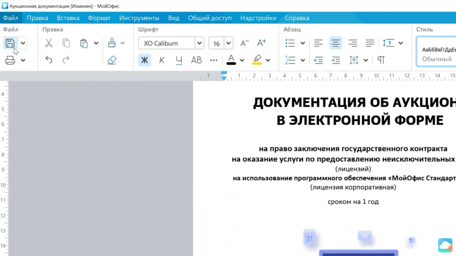Justify text alignment

tap(370, 43)
